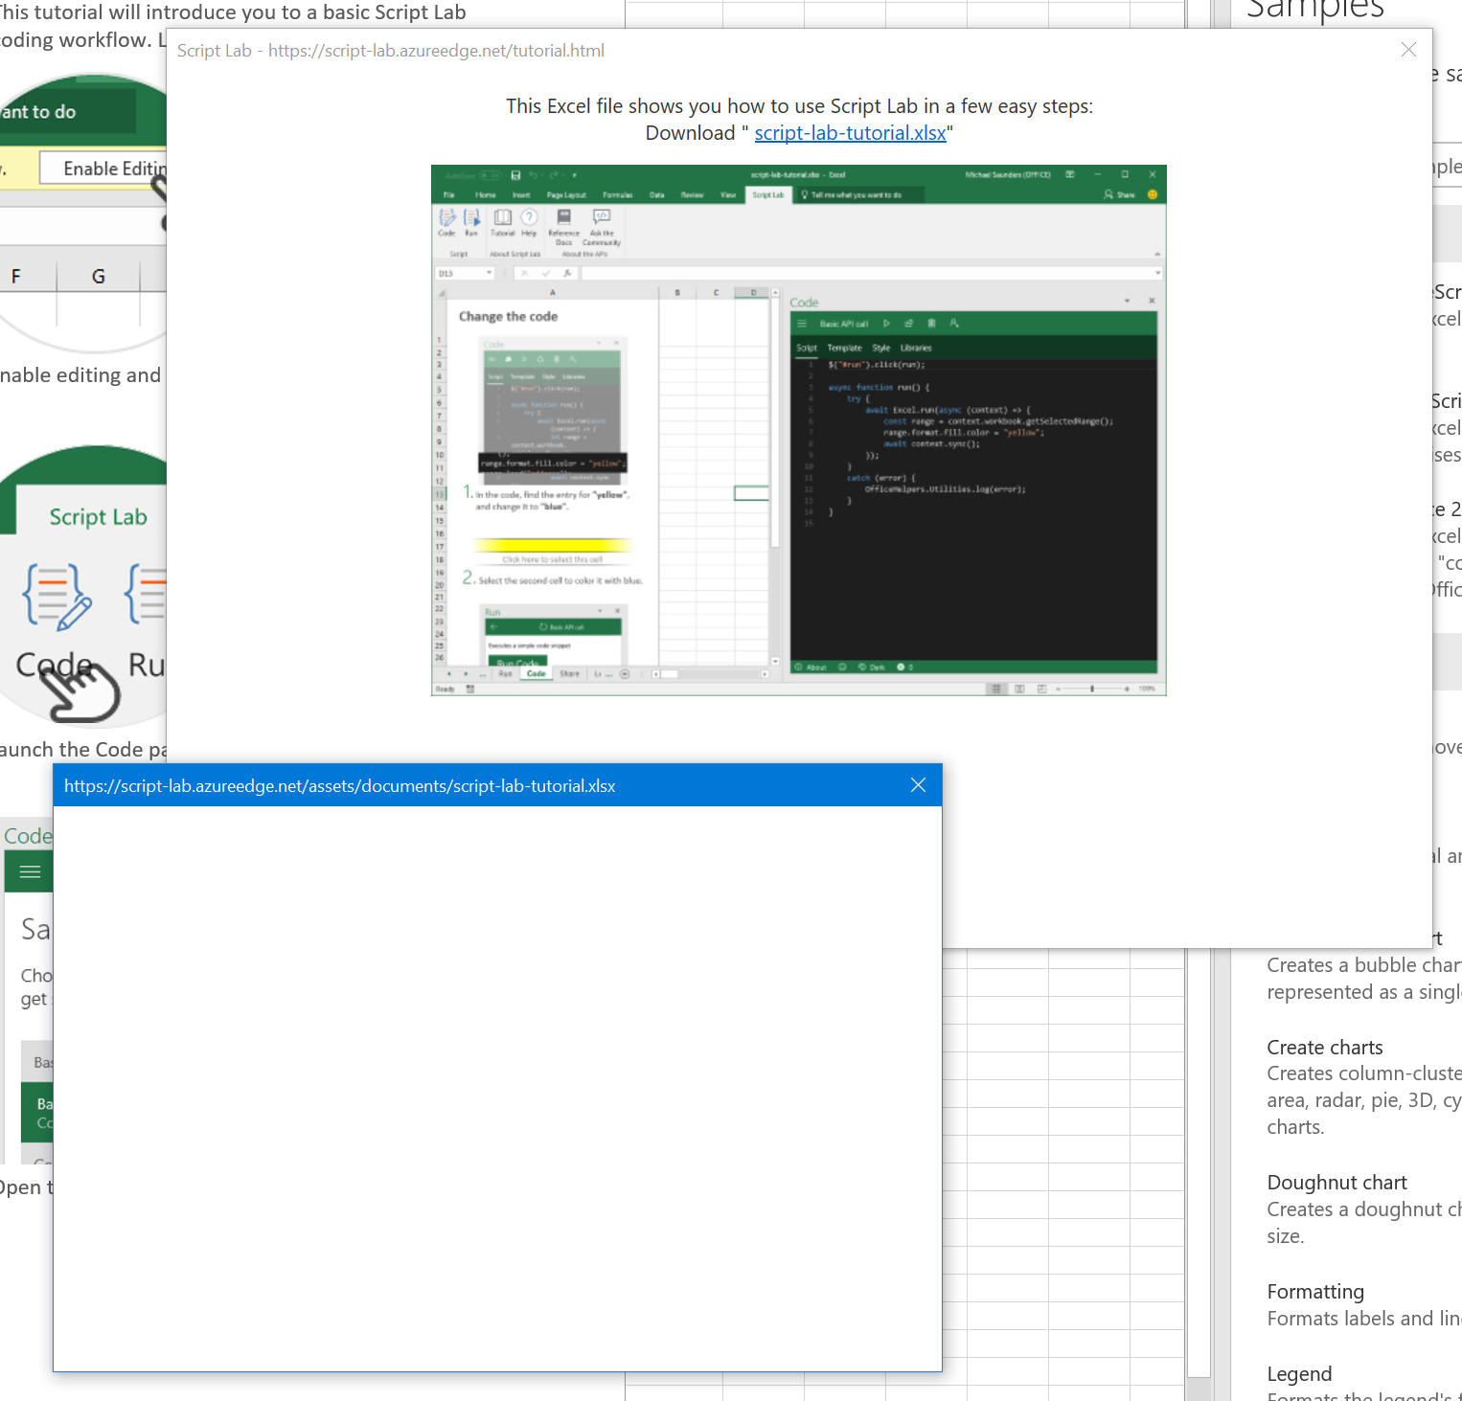Click the blue download window URL title
The height and width of the screenshot is (1401, 1462).
(339, 786)
